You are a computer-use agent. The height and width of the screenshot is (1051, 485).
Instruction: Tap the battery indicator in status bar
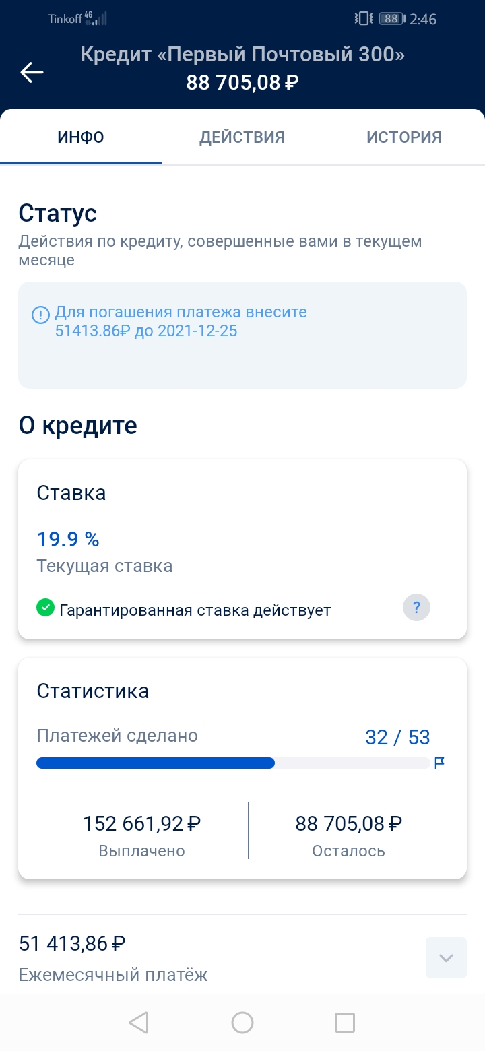coord(391,19)
